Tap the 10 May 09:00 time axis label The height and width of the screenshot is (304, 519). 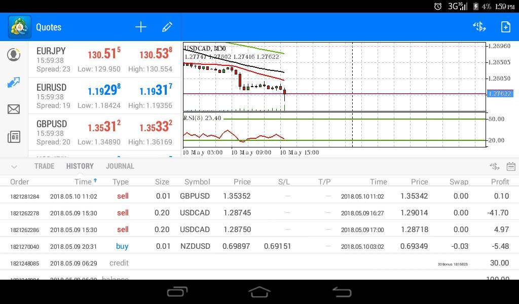tap(251, 153)
